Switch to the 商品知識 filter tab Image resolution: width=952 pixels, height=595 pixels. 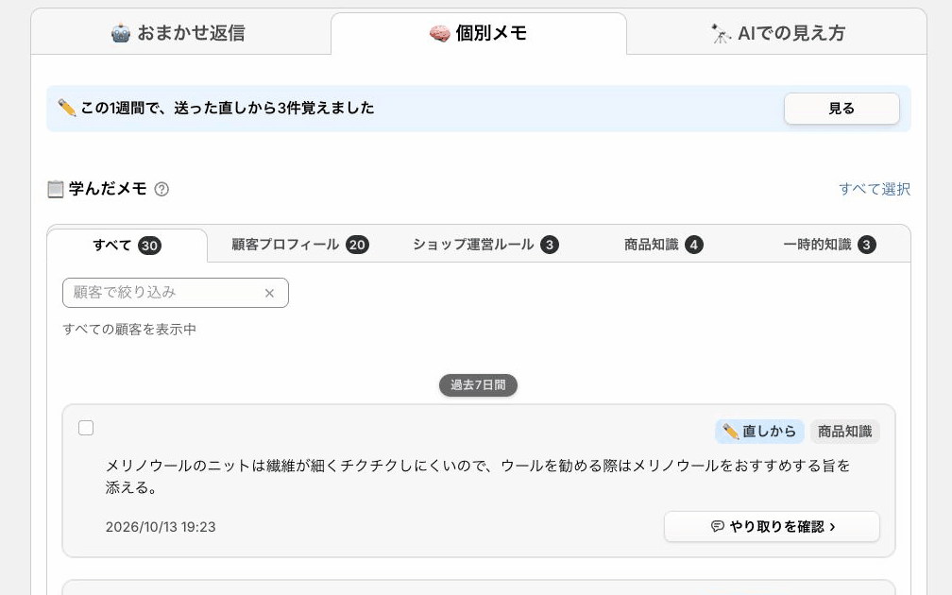point(664,245)
